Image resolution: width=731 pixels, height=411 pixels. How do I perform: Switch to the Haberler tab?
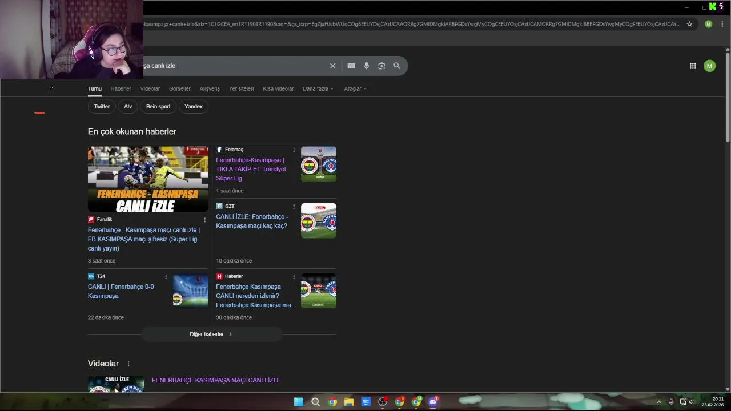pos(121,89)
